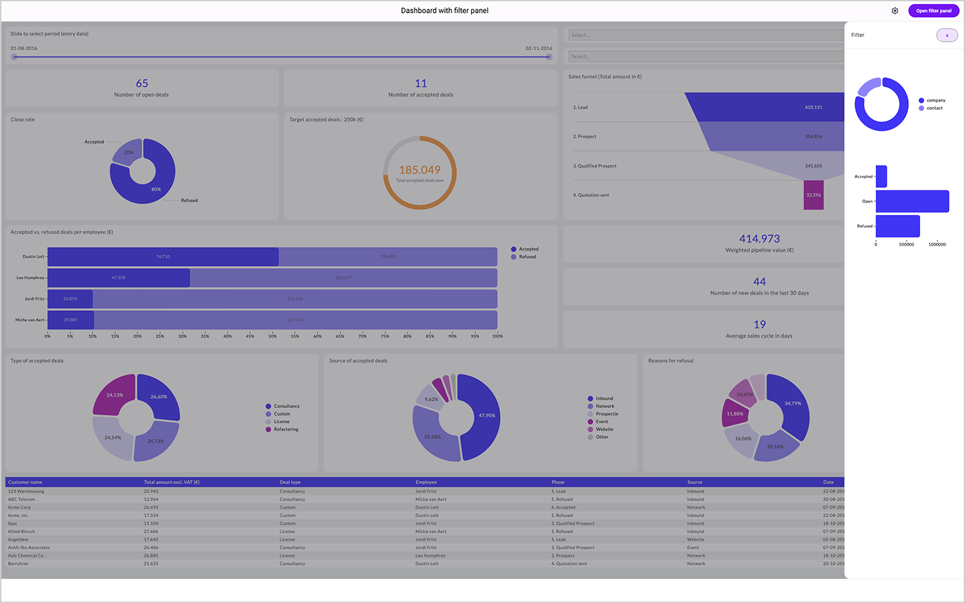Click the Accepted legend marker above employee chart

[513, 249]
